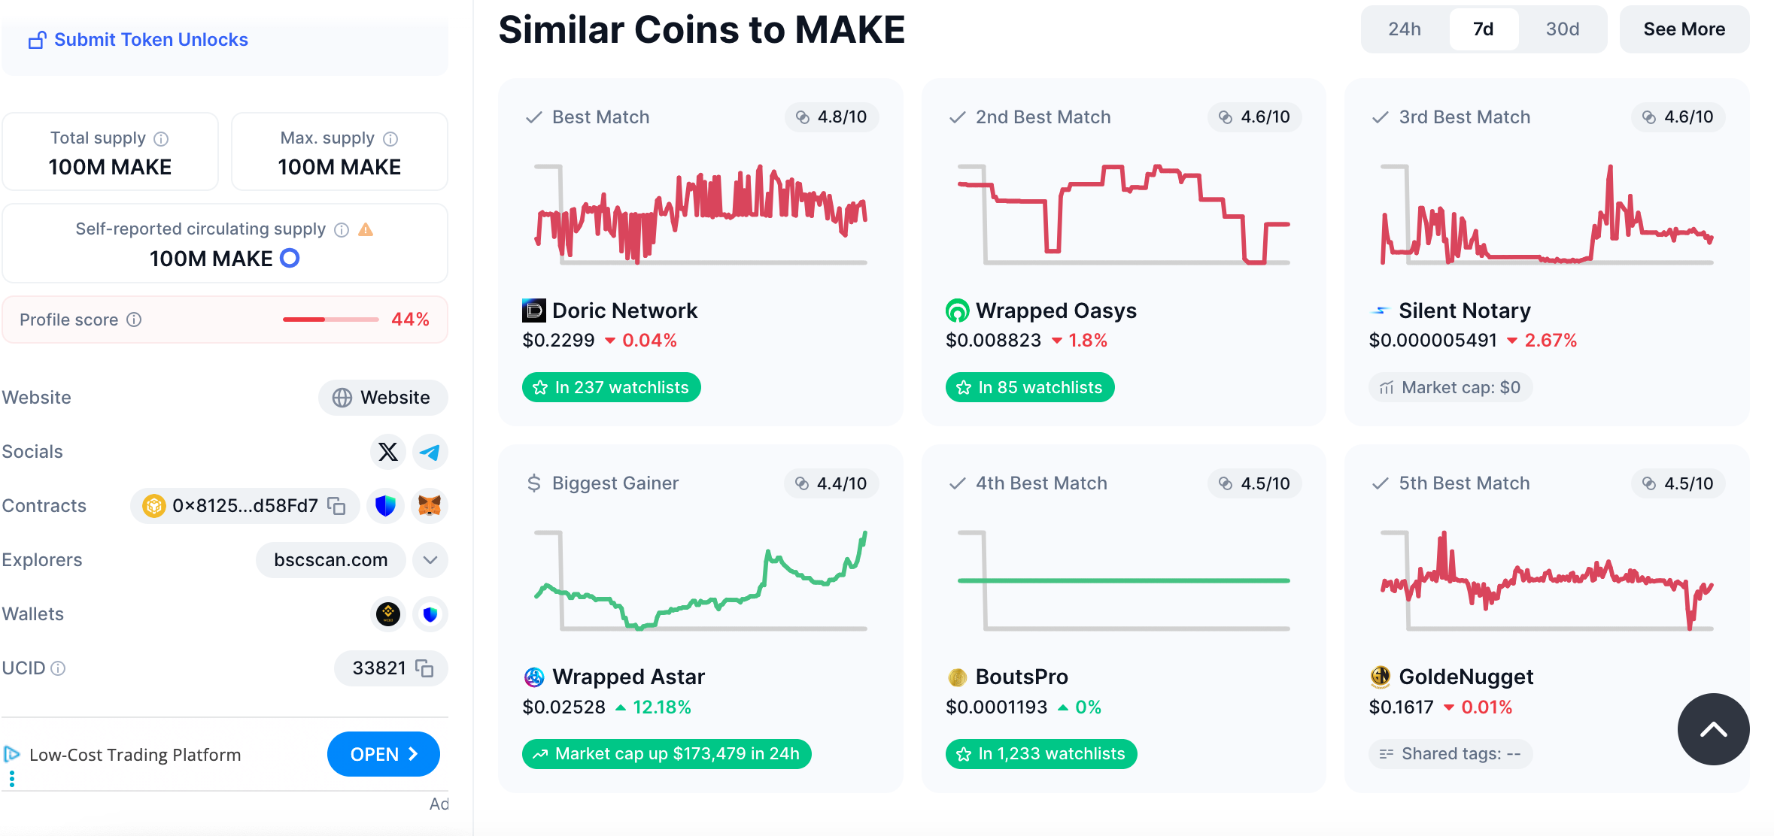Image resolution: width=1774 pixels, height=836 pixels.
Task: Copy the contract address 0x8125...d58Fd7
Action: coord(336,506)
